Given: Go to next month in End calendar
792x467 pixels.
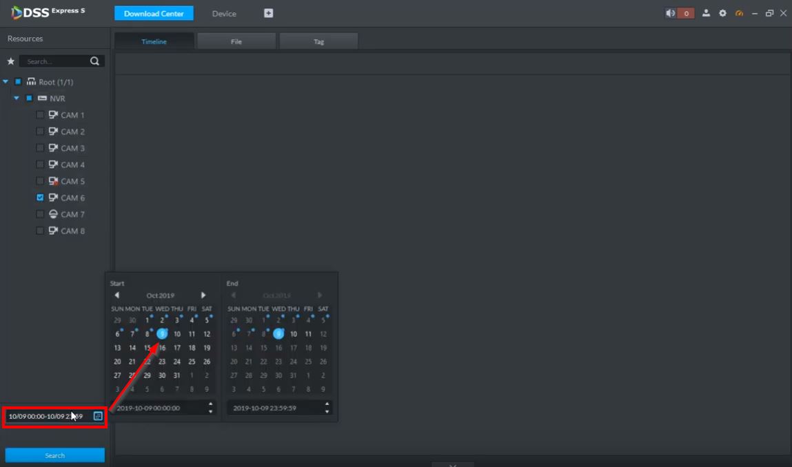Looking at the screenshot, I should tap(320, 295).
